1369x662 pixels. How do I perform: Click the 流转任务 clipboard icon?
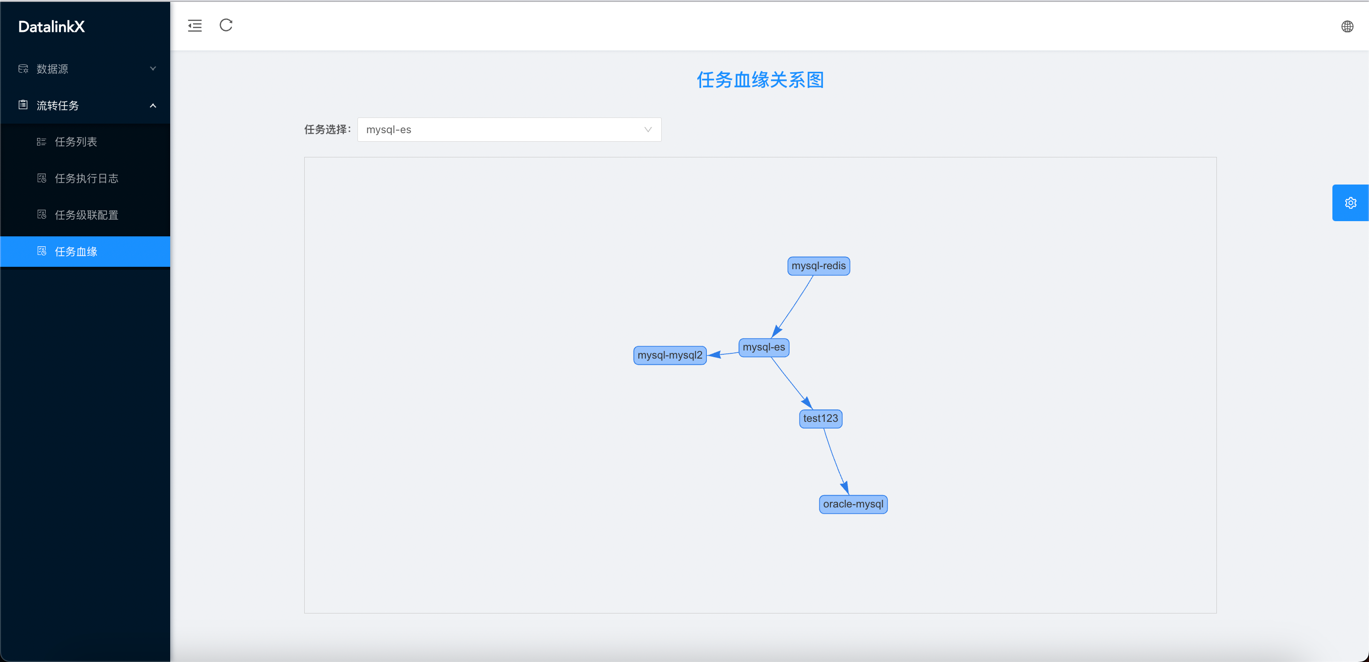23,105
